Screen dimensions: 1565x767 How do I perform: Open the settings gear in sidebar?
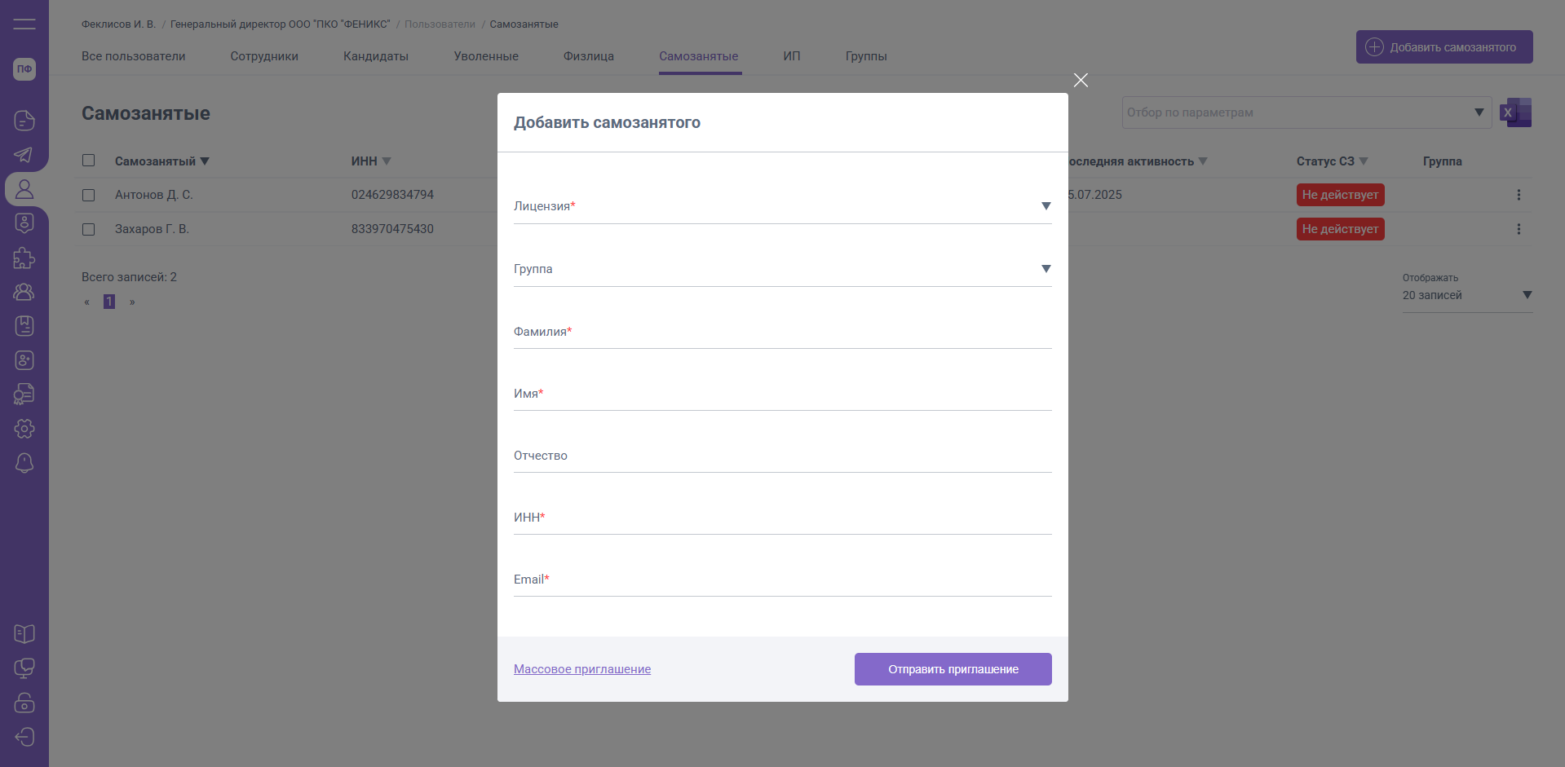pos(24,429)
